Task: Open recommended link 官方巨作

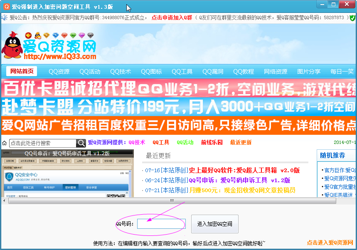Action: (x=339, y=170)
